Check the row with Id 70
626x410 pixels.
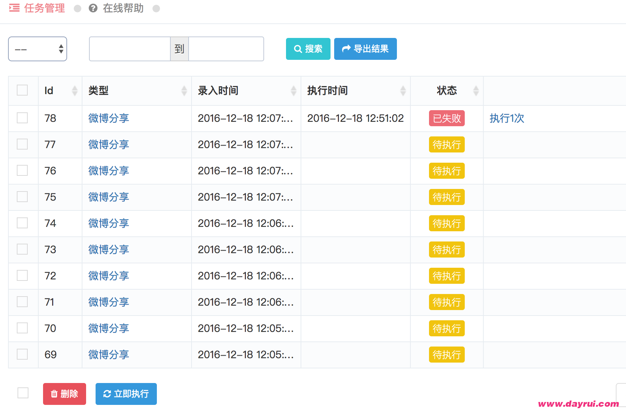(22, 328)
